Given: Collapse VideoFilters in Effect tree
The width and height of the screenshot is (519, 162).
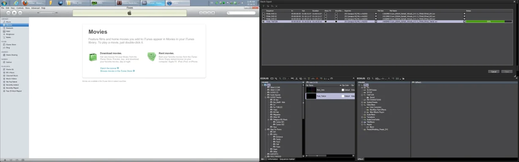Looking at the screenshot, I should 361,105.
